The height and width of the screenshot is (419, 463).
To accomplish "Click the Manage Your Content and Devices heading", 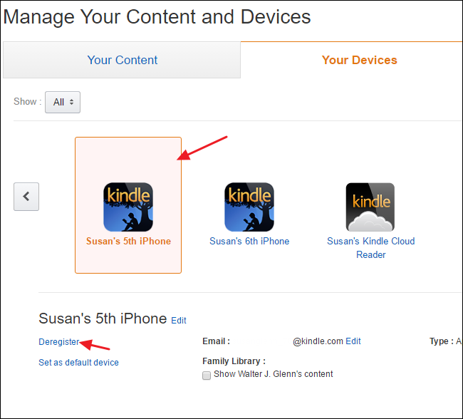I will pos(157,16).
